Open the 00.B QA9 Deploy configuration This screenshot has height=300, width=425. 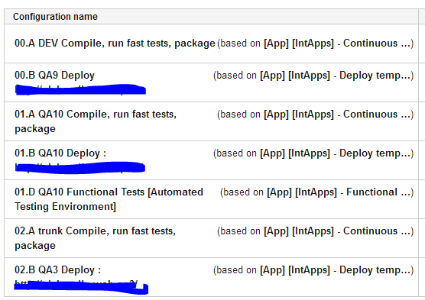tap(54, 76)
